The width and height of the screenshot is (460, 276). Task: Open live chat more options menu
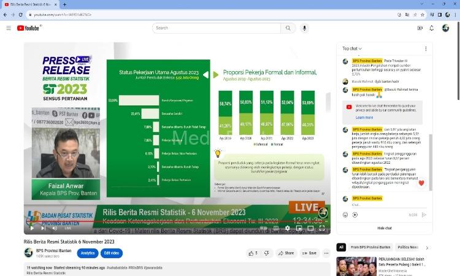point(426,48)
